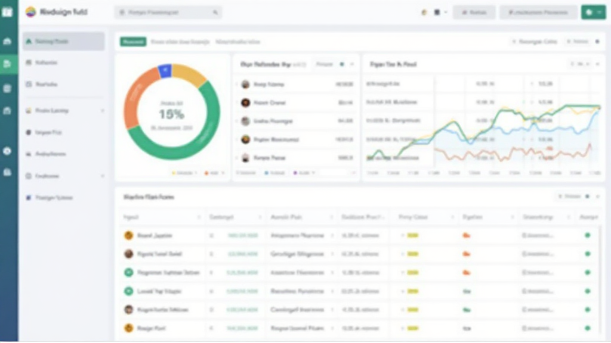Toggle the dot indicator in the list panel header
Screen dimensions: 611x343
[342, 64]
